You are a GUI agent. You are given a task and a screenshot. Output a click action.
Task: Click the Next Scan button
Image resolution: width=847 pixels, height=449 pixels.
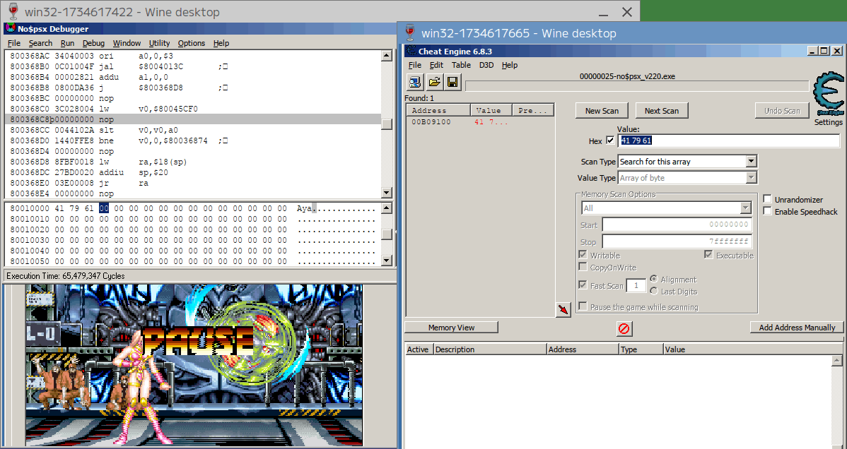(x=662, y=111)
